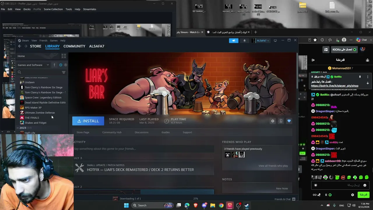This screenshot has height=210, width=373.
Task: Go to the Steam COMMUNITY tab
Action: 74,46
